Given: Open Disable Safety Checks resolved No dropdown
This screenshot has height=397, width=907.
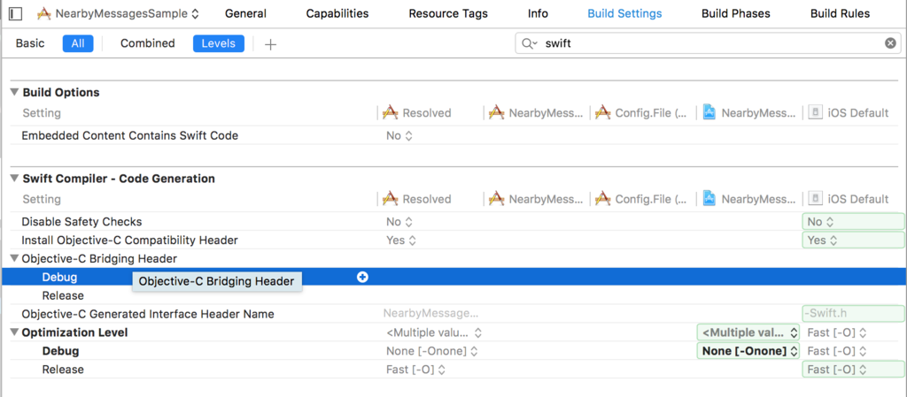Looking at the screenshot, I should 399,222.
